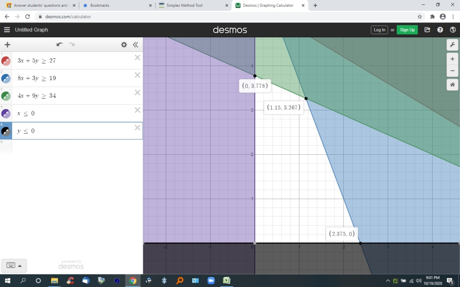Delete the x ≤ 0 expression
460x287 pixels.
(137, 110)
